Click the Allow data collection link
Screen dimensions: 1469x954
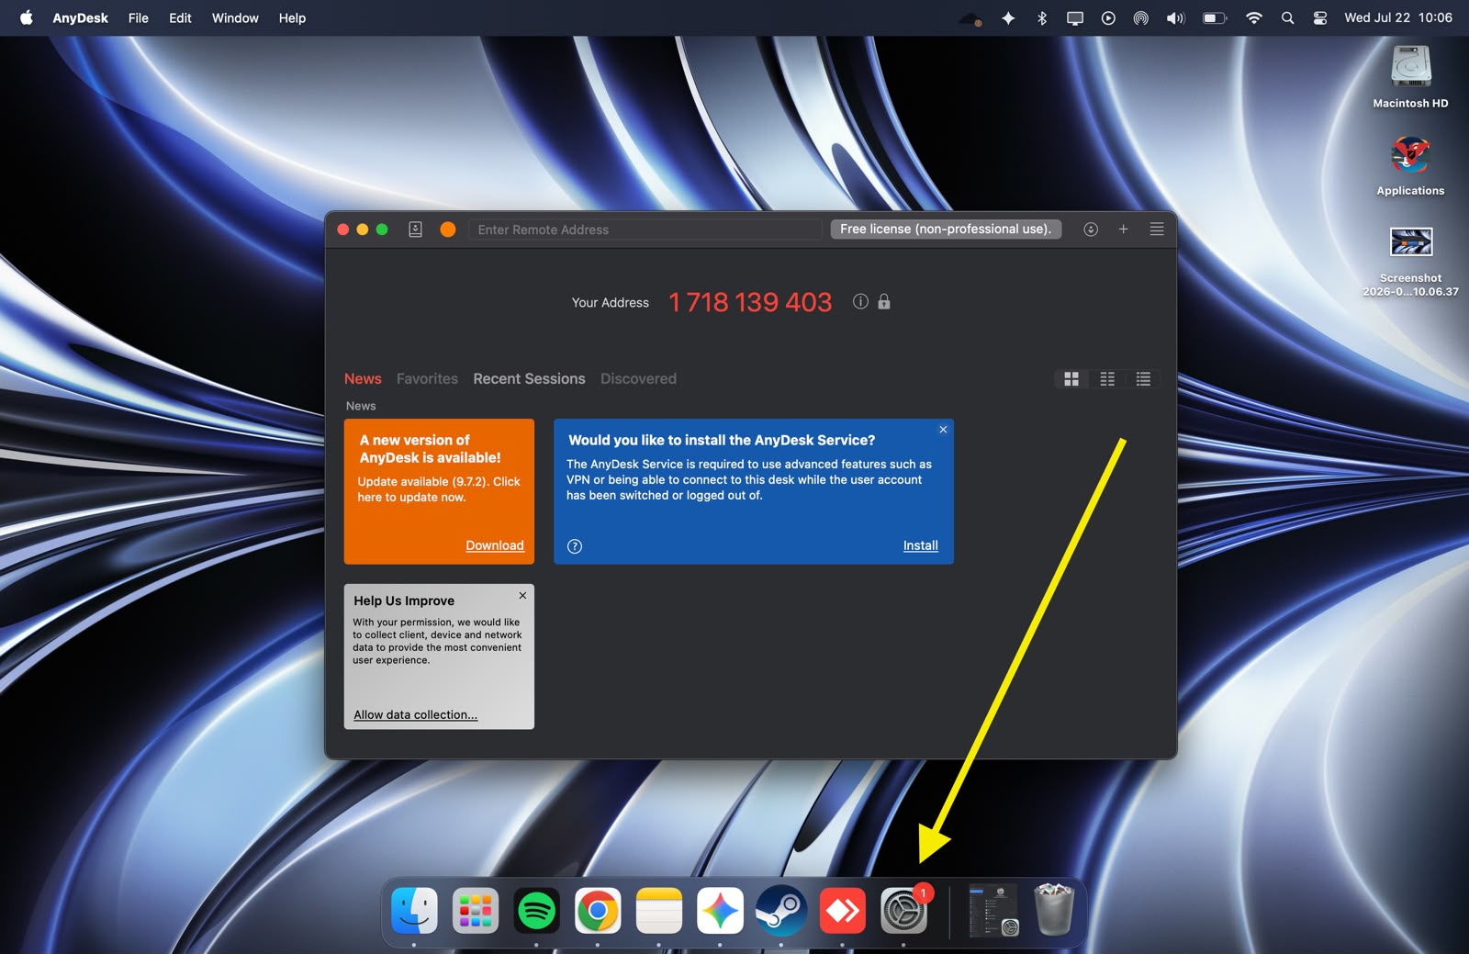coord(416,714)
